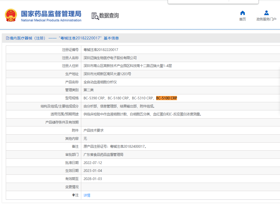
Task: Open the 数据查询 search icon
Action: pos(95,16)
